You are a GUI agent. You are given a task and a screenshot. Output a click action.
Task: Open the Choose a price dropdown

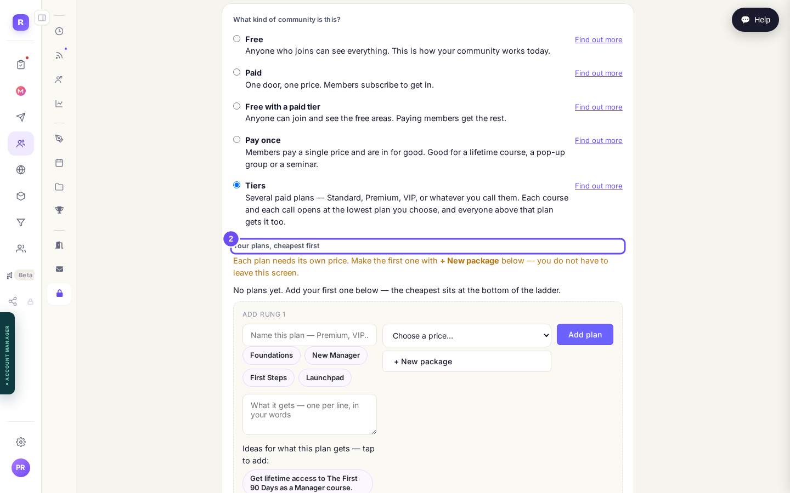(x=467, y=335)
